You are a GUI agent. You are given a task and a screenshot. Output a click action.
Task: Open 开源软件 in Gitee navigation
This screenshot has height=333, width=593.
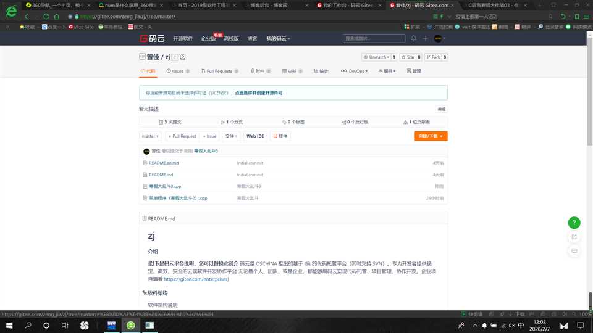[183, 38]
